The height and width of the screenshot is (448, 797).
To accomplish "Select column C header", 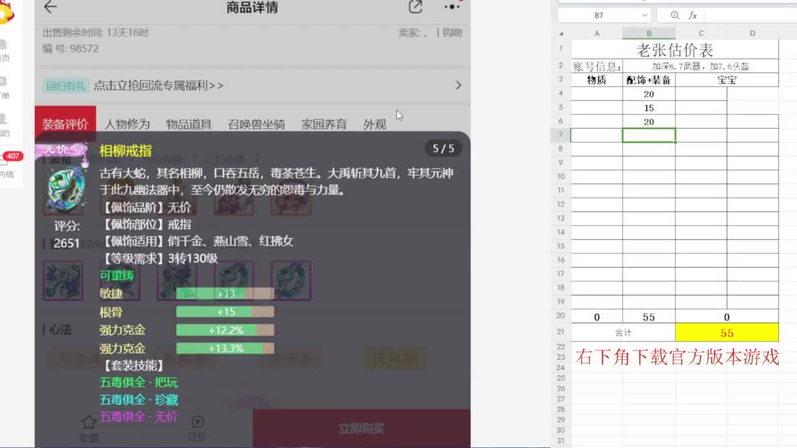I will 701,34.
